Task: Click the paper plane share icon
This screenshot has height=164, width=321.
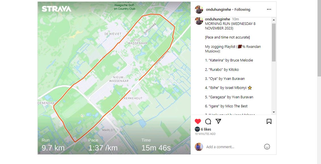Action: (218, 121)
